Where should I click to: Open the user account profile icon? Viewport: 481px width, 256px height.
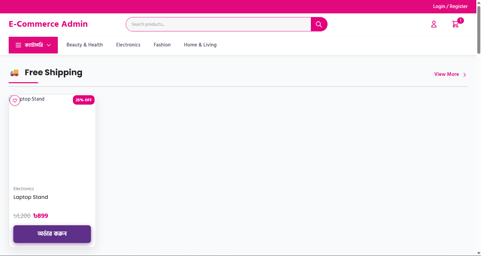coord(434,24)
